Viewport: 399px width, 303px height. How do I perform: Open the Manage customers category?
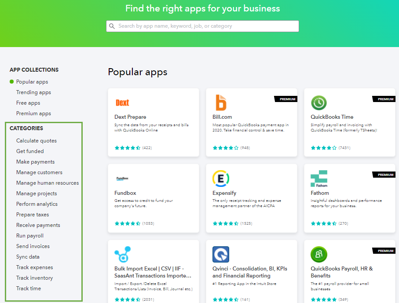pos(39,172)
